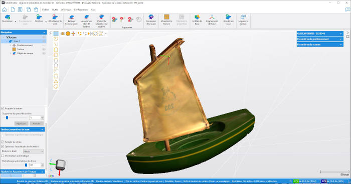Expand the Paramètres de positionnement panel
The image size is (351, 184).
[320, 39]
